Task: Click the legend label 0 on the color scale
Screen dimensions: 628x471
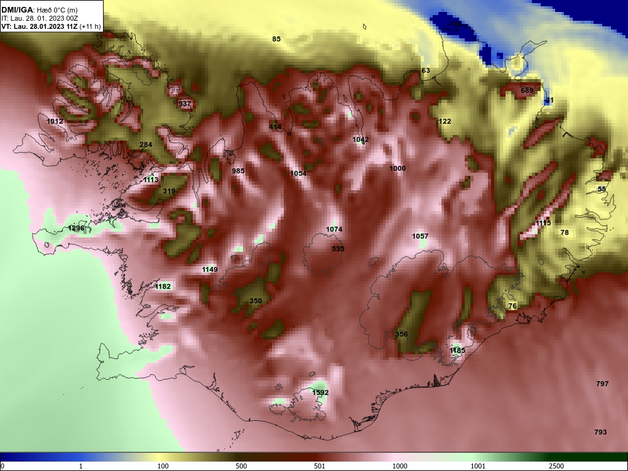Action: (2, 466)
